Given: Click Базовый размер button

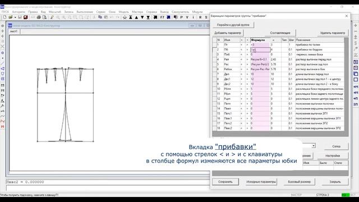Looking at the screenshot, I should pyautogui.click(x=299, y=182).
